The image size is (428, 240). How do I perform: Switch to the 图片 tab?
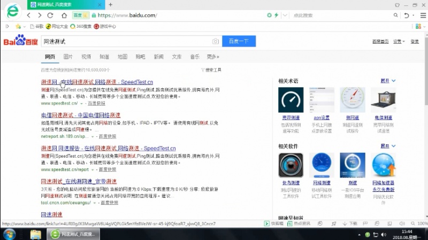[68, 57]
